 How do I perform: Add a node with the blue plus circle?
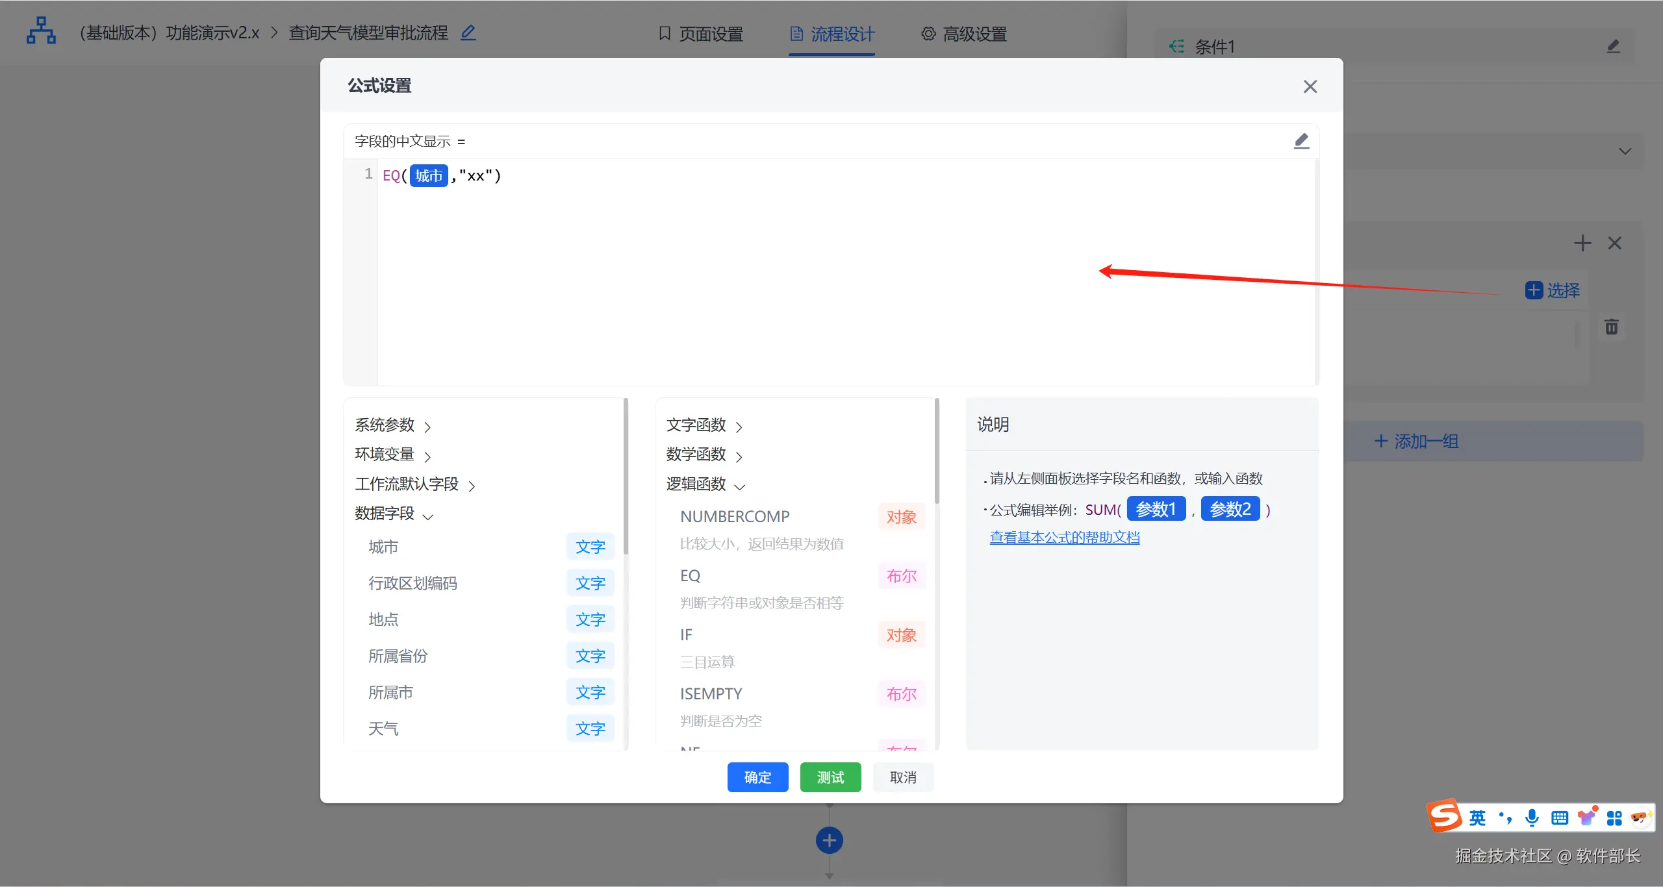click(830, 840)
